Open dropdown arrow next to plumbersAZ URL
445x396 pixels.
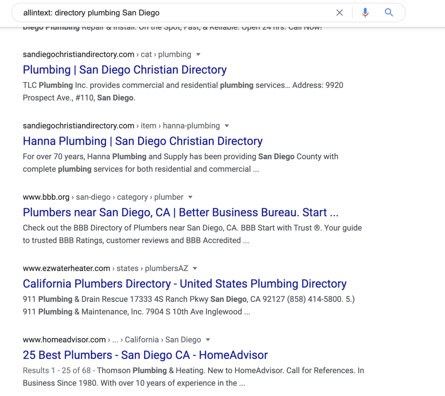[x=195, y=269]
